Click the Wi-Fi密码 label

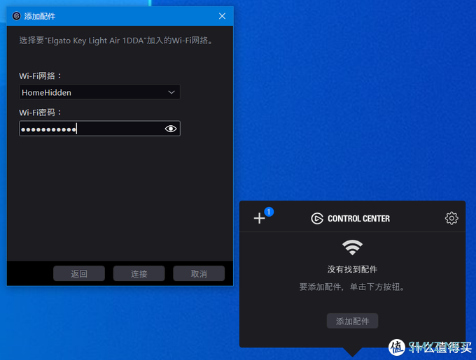[x=40, y=113]
